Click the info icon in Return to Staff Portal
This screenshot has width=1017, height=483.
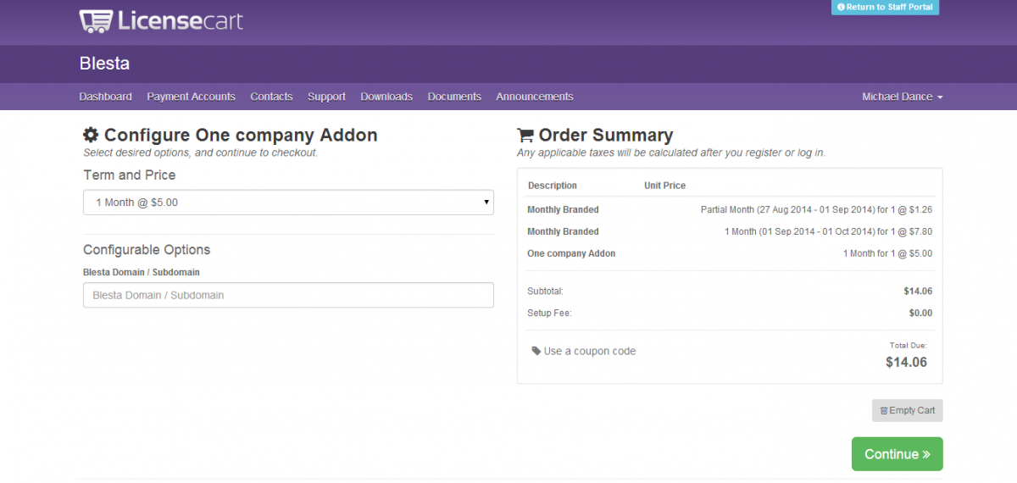[841, 7]
